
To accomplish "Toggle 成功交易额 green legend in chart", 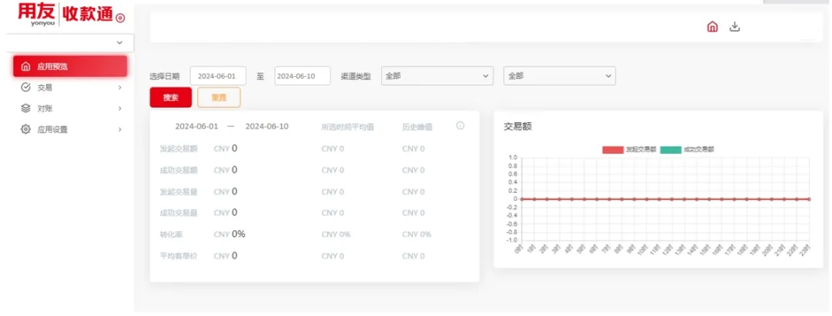I will point(687,150).
